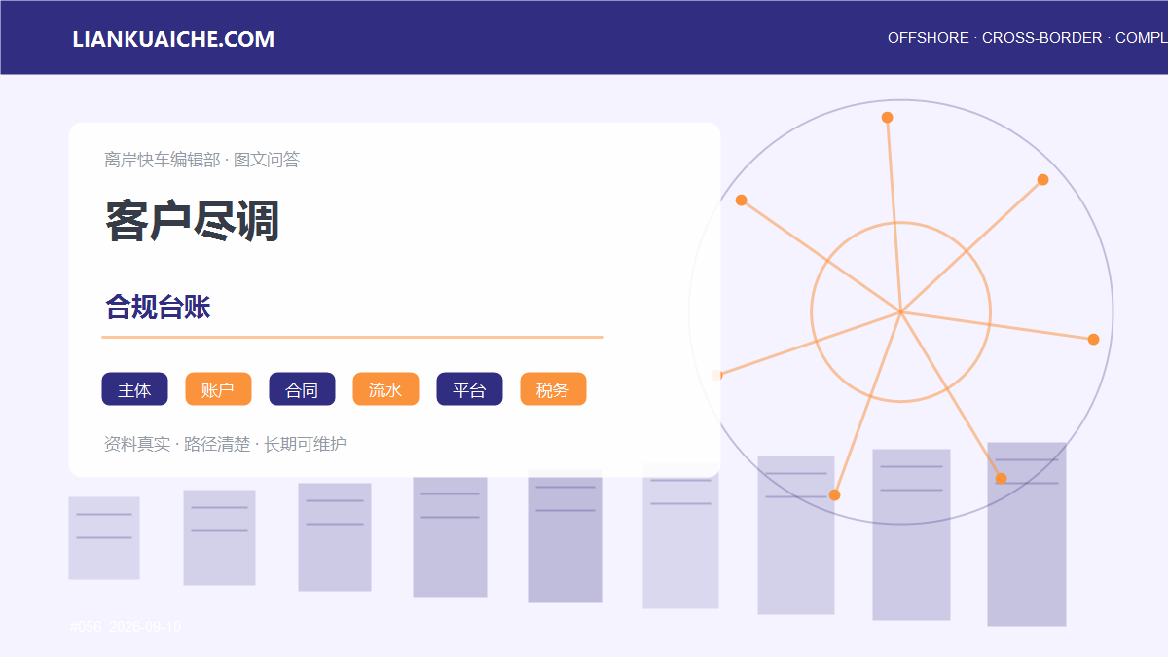Click the upper-left orange node dot
This screenshot has height=657, width=1168.
tap(741, 201)
